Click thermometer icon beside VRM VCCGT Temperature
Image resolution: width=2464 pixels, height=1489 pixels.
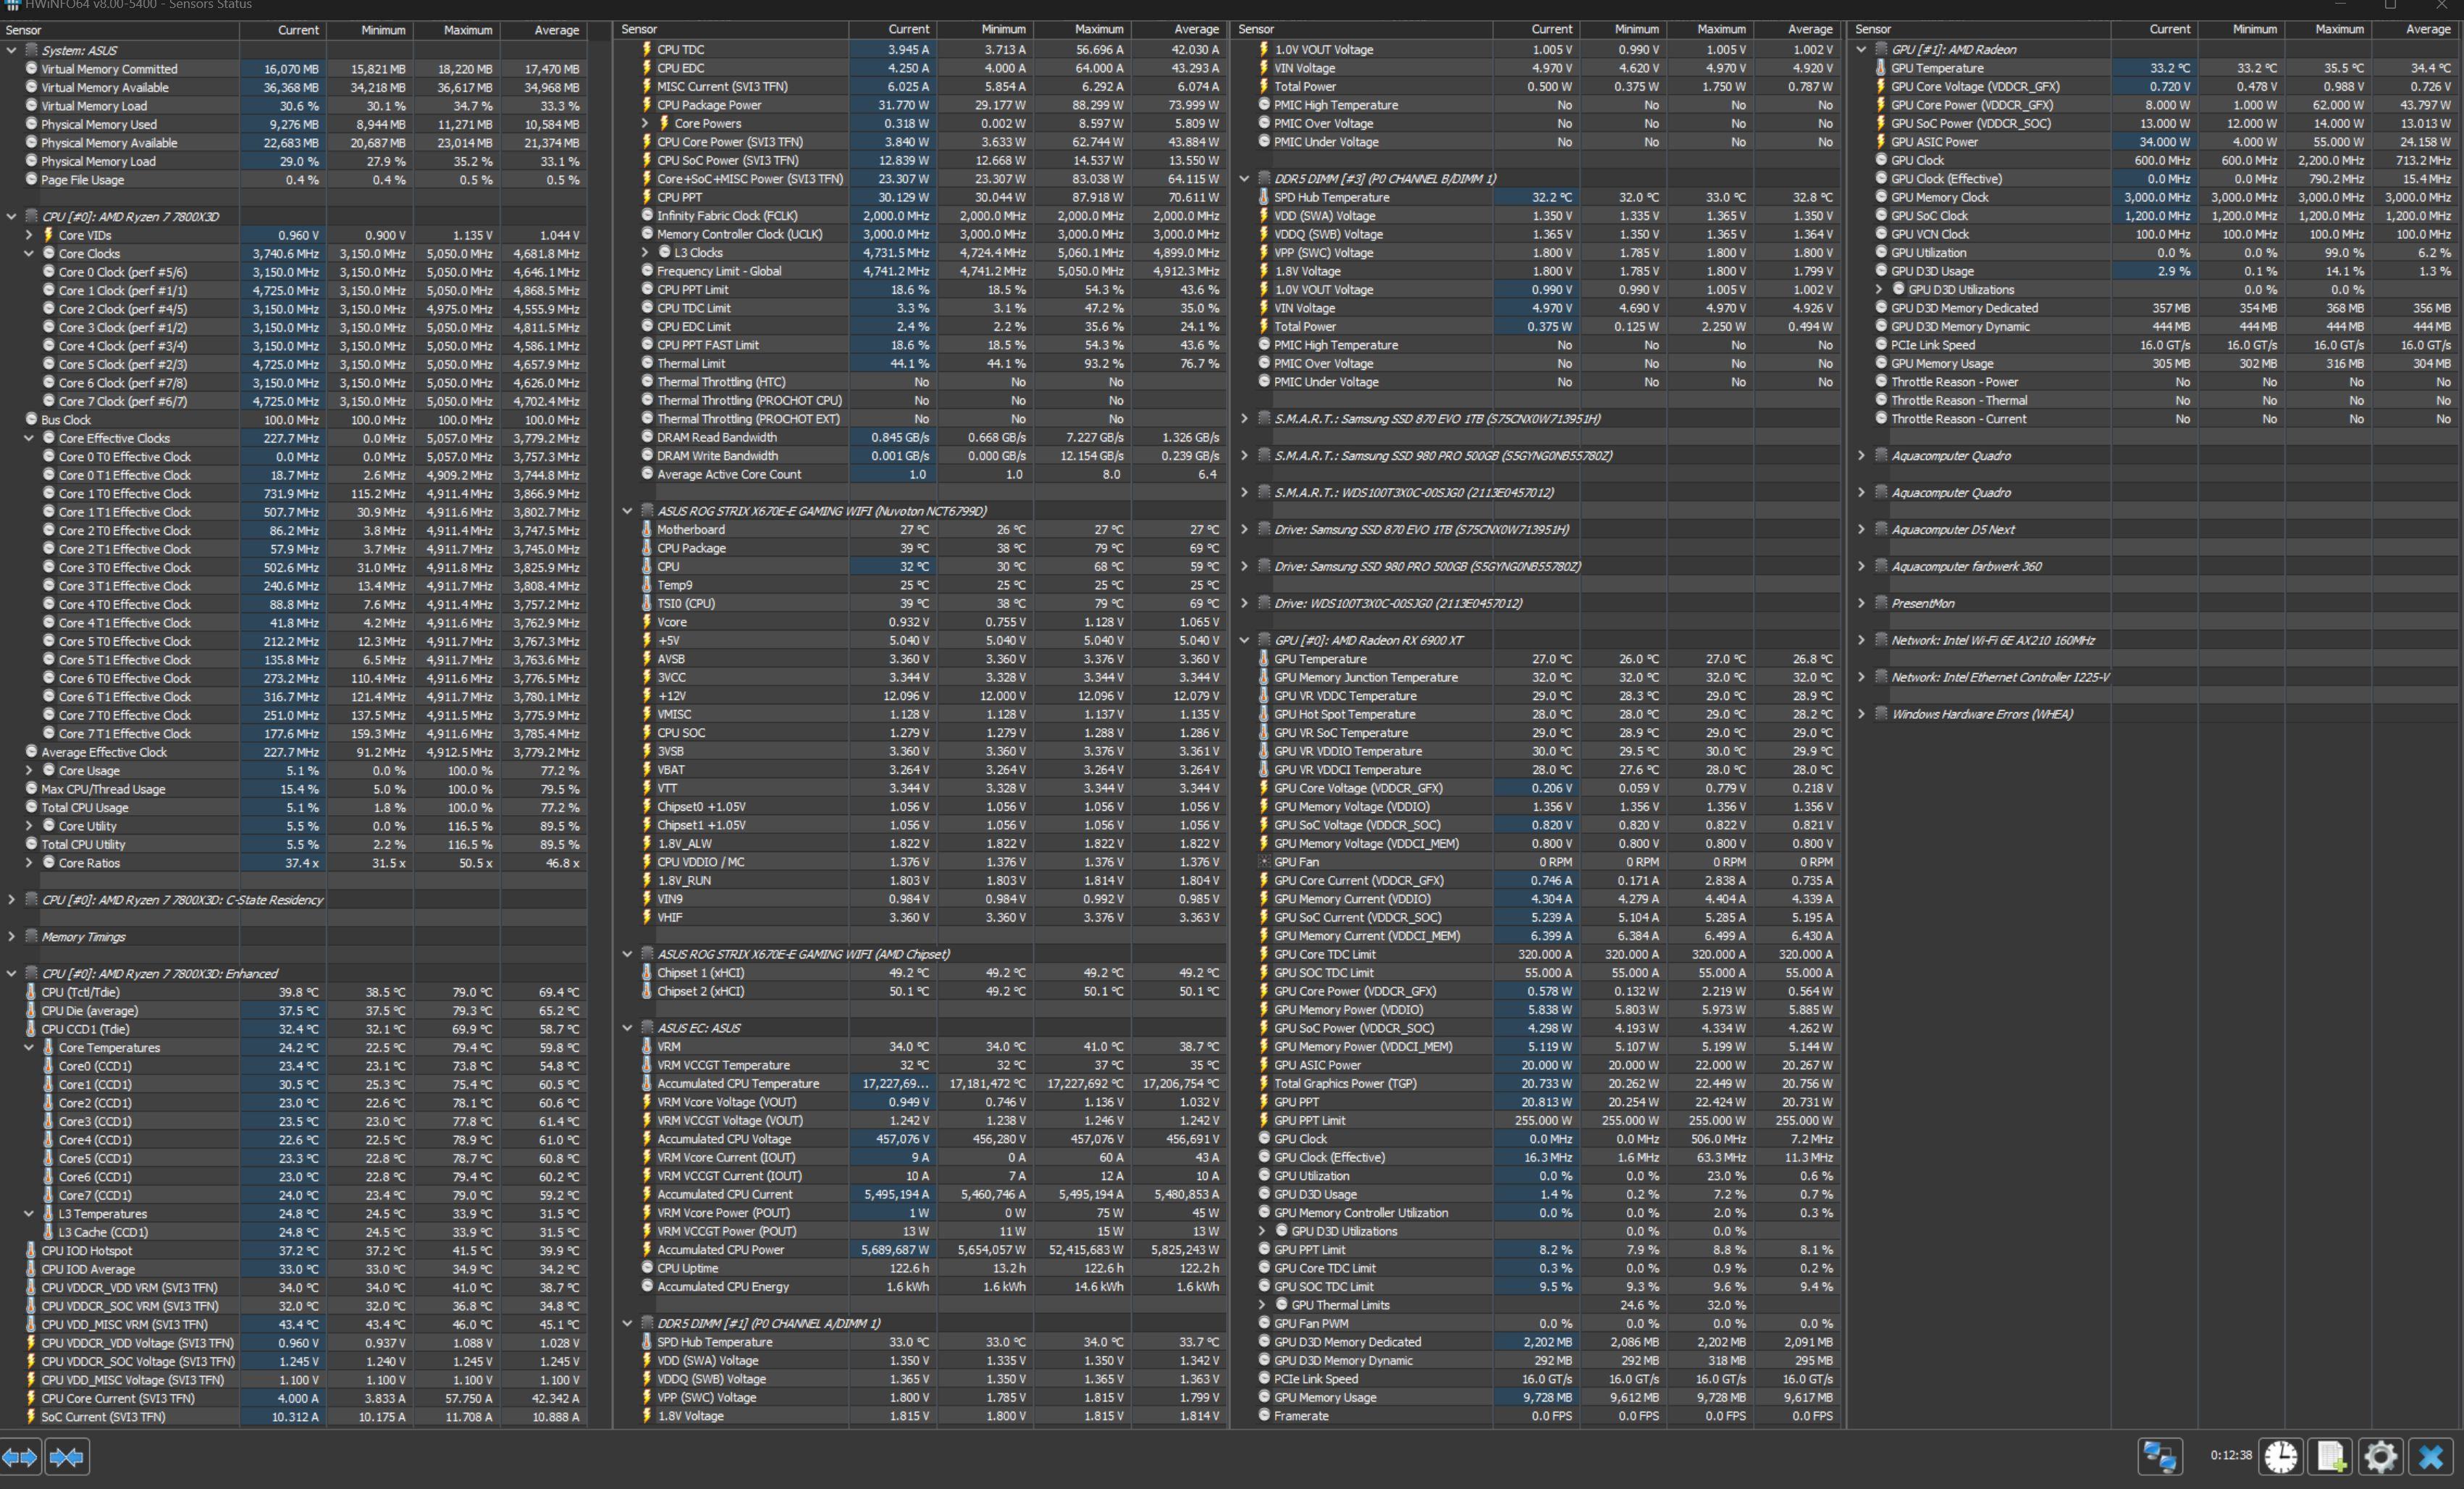(647, 1065)
